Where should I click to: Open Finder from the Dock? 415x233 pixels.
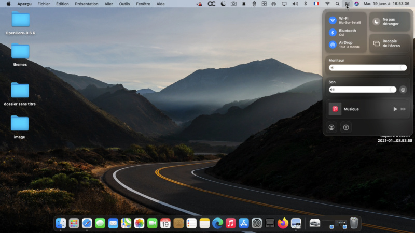[x=61, y=223]
